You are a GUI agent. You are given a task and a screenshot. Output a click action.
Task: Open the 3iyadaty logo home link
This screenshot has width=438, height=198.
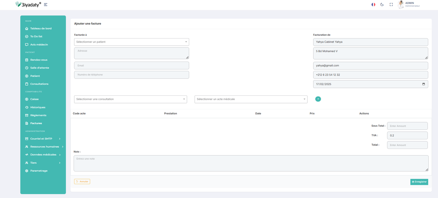tap(28, 4)
